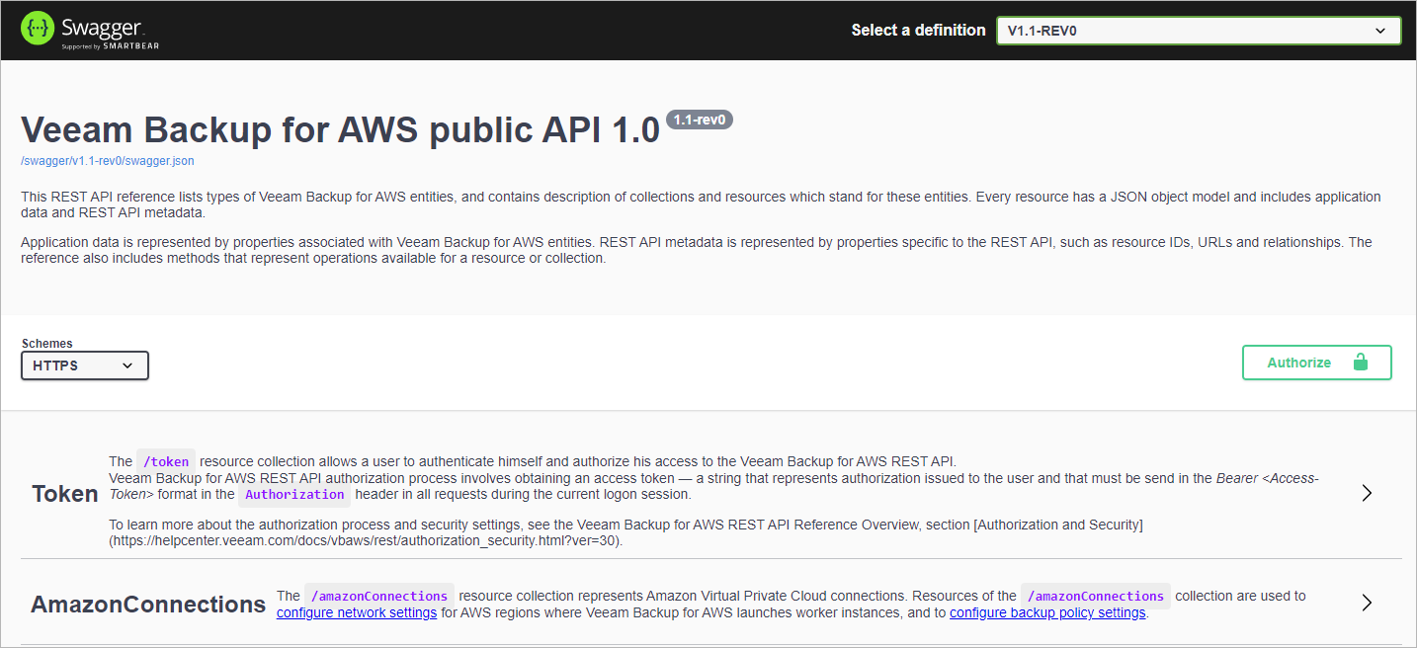Click the Select a definition label
The width and height of the screenshot is (1417, 648).
(x=918, y=31)
